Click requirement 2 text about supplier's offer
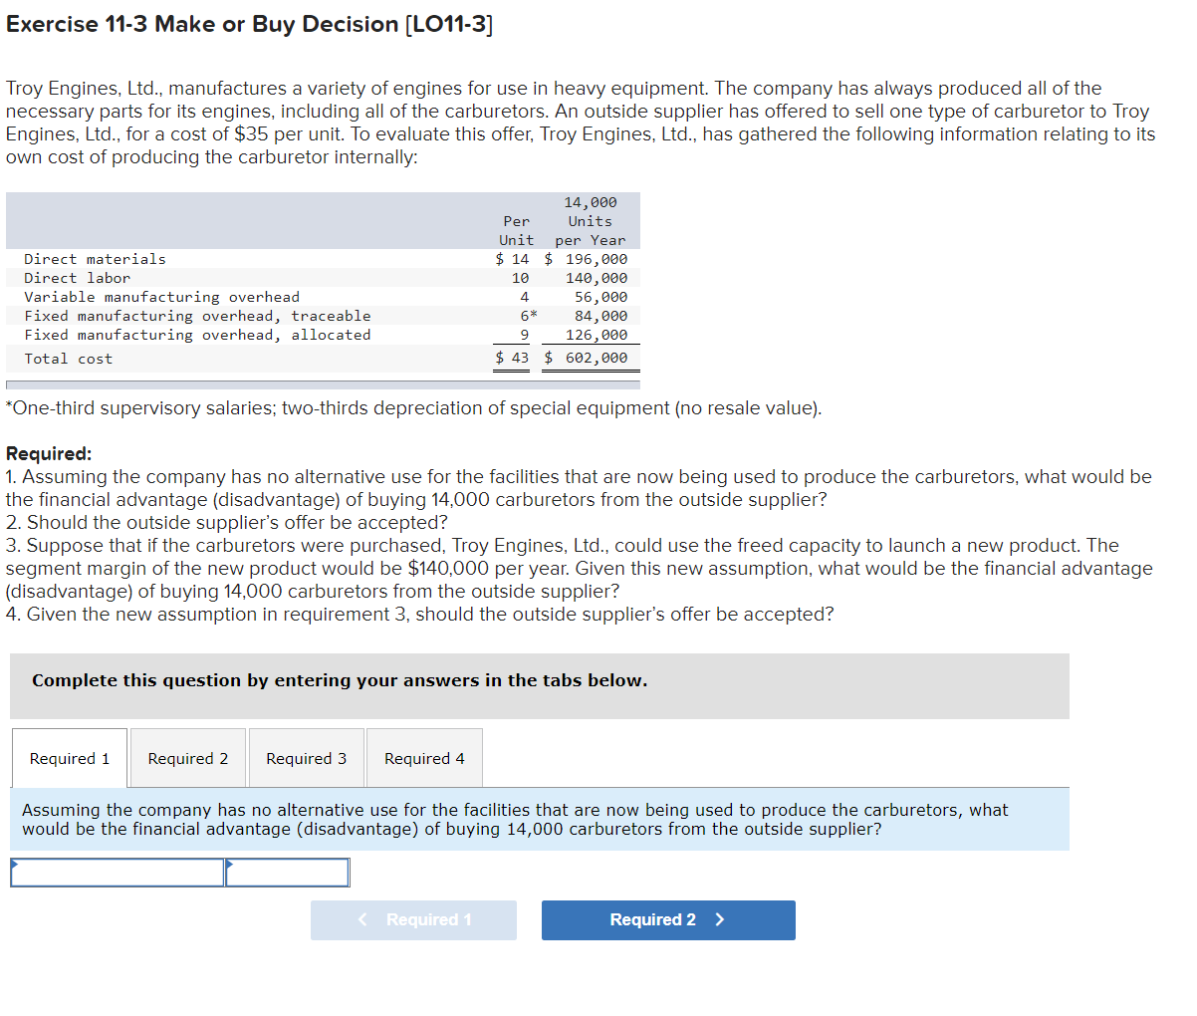Image resolution: width=1197 pixels, height=1016 pixels. point(227,523)
